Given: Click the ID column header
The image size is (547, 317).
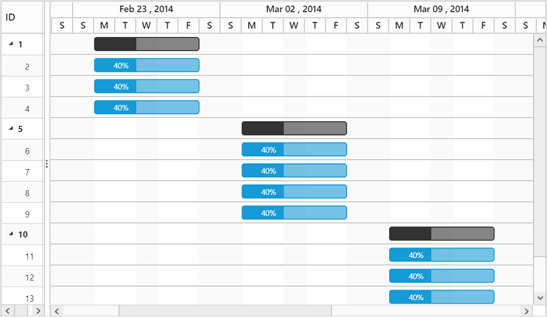Looking at the screenshot, I should pos(21,17).
